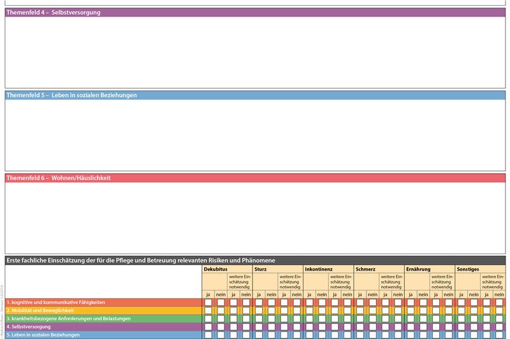510x339 pixels.
Task: Select the Themenfeld 6 – Wohnen/Häuslichkeit red header
Action: [255, 177]
